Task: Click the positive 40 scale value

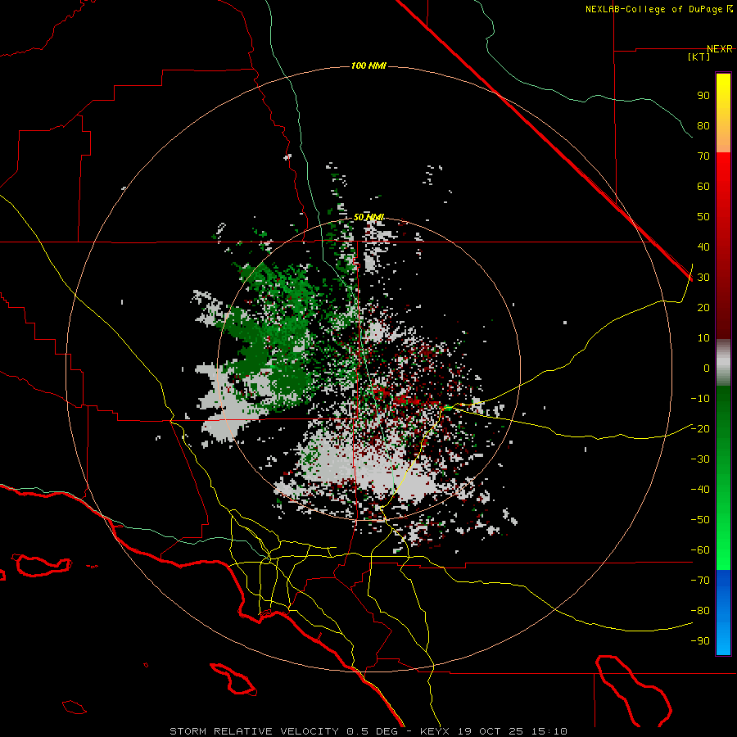Action: (x=703, y=246)
